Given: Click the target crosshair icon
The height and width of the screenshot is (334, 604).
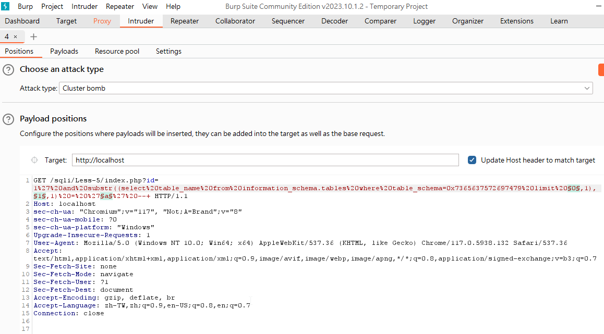Looking at the screenshot, I should click(x=34, y=160).
